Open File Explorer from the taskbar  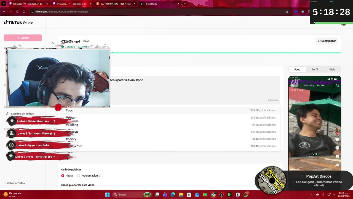click(181, 195)
